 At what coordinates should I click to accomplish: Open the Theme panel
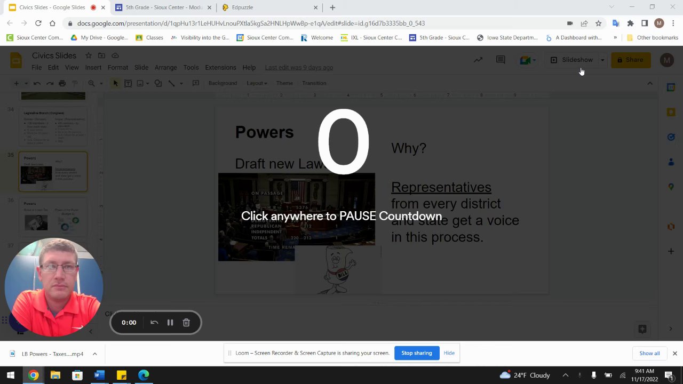point(284,83)
